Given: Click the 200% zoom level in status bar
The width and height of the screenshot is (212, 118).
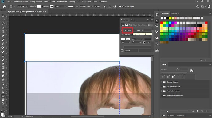Looking at the screenshot, I should pyautogui.click(x=10, y=116).
